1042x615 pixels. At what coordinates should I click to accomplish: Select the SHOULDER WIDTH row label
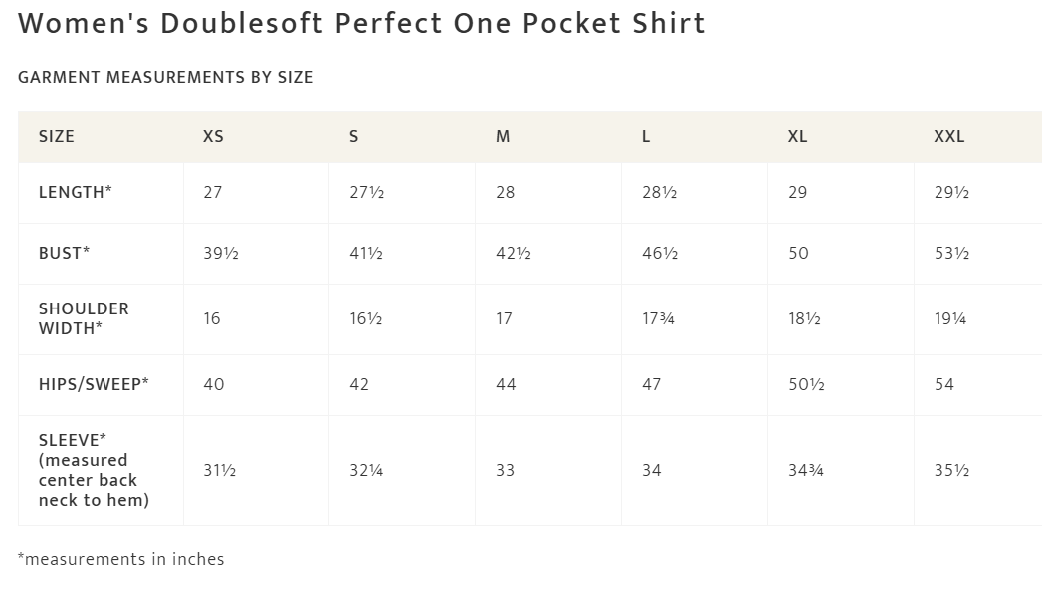84,318
